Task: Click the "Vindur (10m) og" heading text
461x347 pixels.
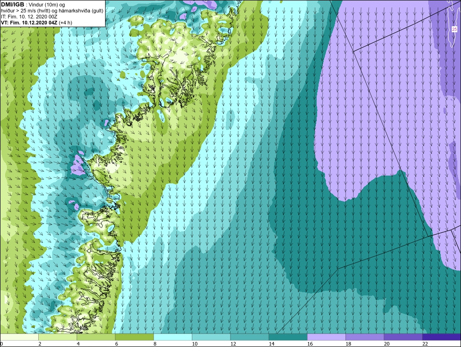Action: [47, 5]
